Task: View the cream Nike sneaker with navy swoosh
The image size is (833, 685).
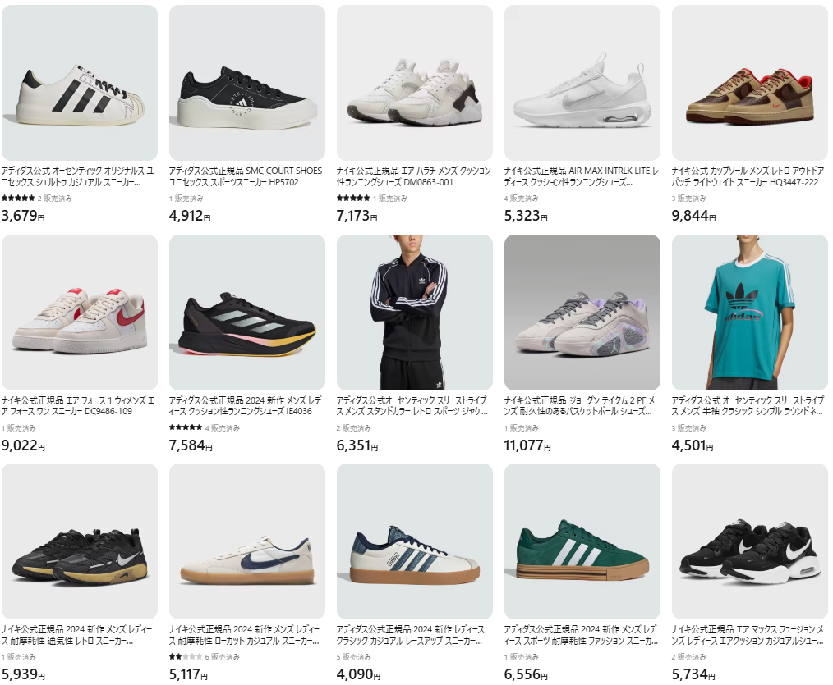Action: click(247, 541)
